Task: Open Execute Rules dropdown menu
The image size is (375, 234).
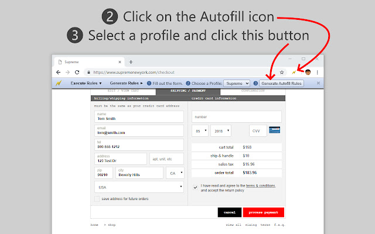Action: coord(86,83)
